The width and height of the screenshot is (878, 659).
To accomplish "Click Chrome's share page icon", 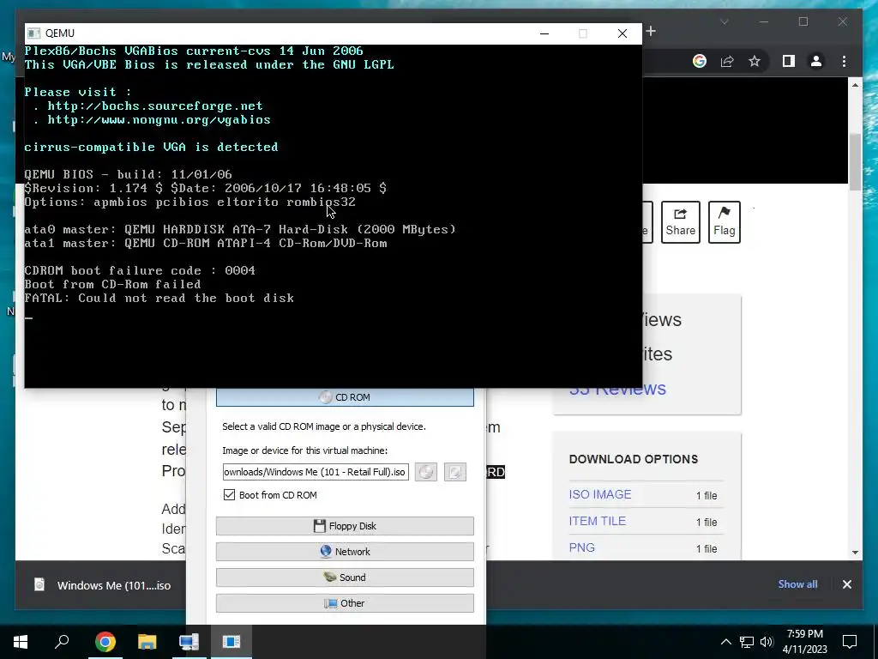I will click(727, 61).
